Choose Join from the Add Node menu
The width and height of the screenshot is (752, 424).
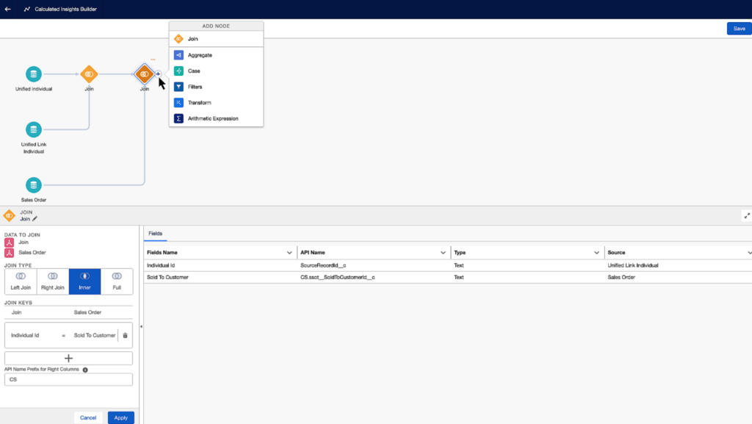[x=217, y=39]
